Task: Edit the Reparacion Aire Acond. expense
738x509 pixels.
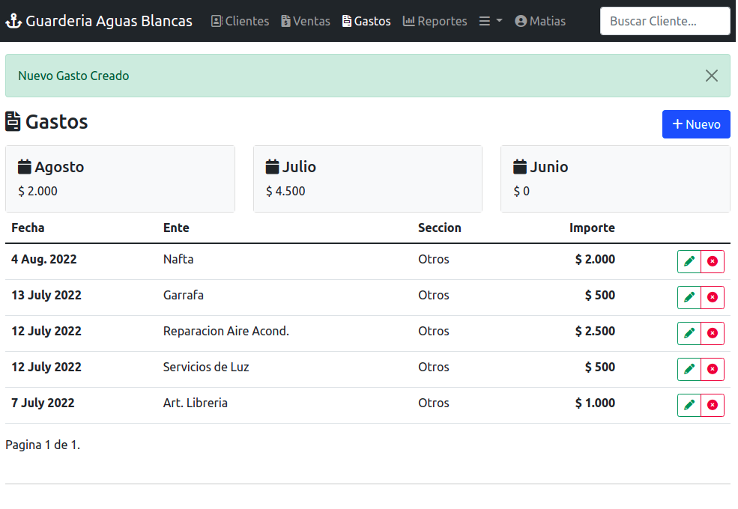Action: click(x=689, y=333)
